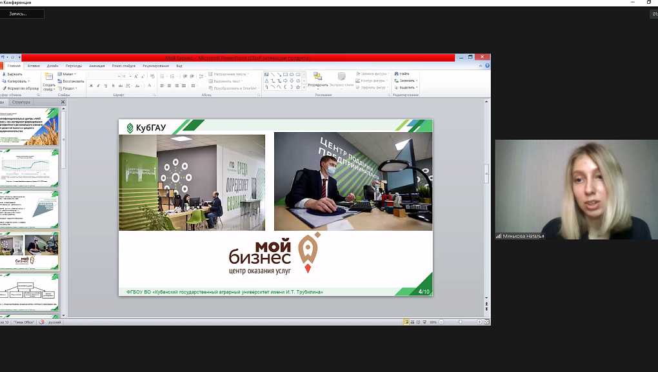Open Shape Outline (Контур фигуры)

[372, 81]
